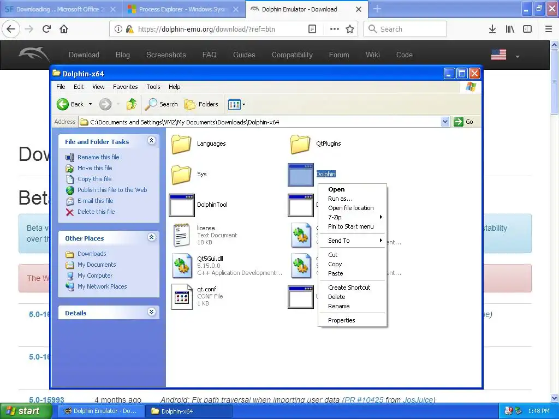Open Firefox library icon
The image size is (559, 419).
pyautogui.click(x=510, y=29)
